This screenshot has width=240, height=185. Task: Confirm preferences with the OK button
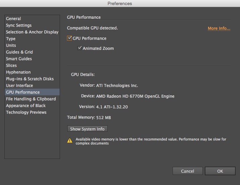220,171
